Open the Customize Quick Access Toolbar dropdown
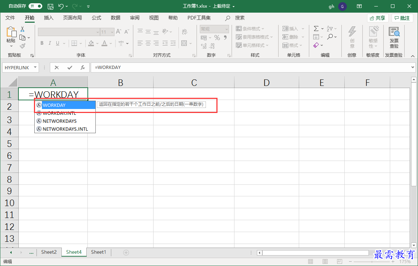This screenshot has height=266, width=418. 89,6
